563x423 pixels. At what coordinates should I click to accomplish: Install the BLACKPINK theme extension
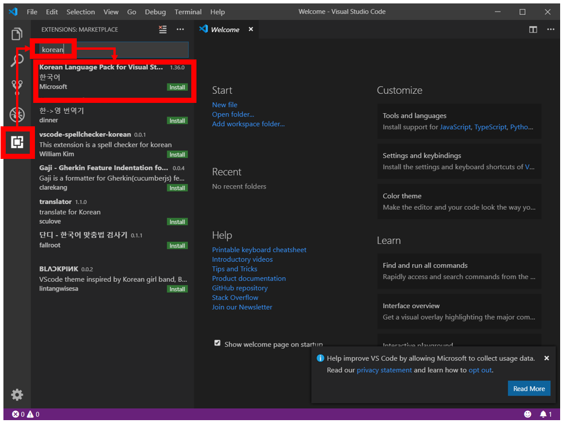point(178,289)
